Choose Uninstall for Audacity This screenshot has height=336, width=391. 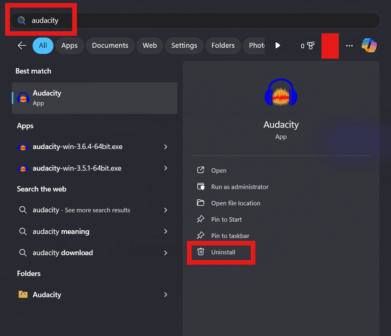223,252
